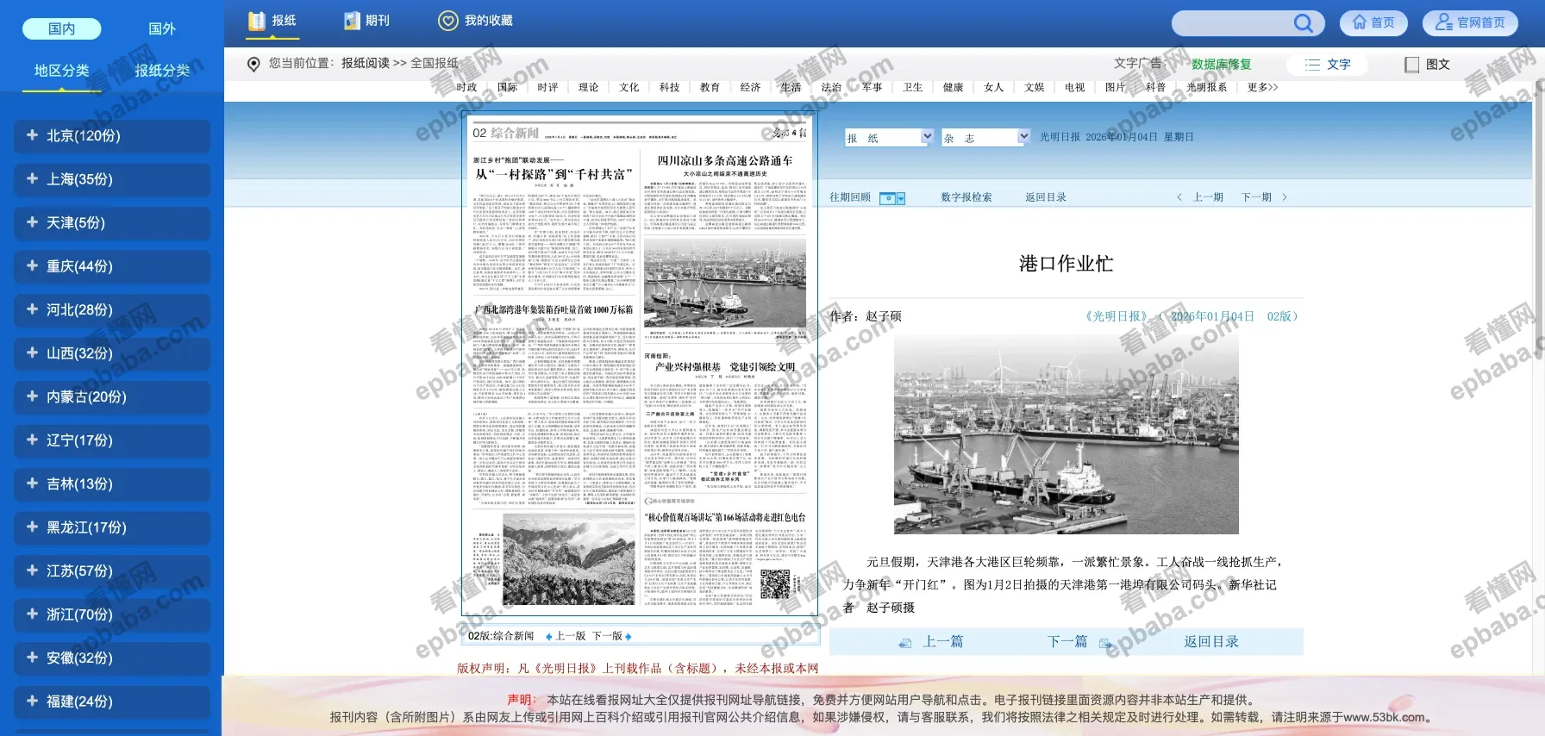This screenshot has width=1545, height=736.
Task: Expand 山西(32份) region
Action: [x=112, y=353]
